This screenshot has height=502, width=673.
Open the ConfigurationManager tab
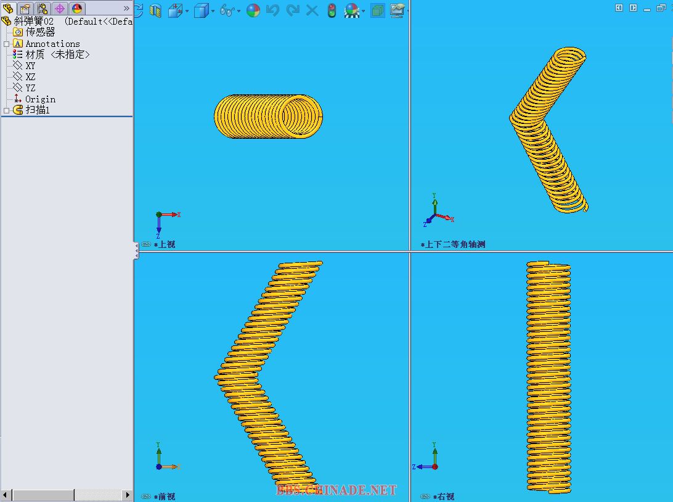(43, 9)
